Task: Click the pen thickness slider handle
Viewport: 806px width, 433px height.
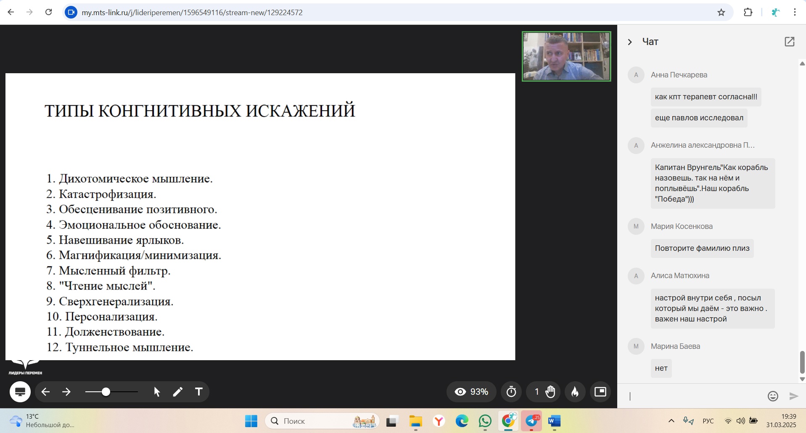Action: point(106,392)
